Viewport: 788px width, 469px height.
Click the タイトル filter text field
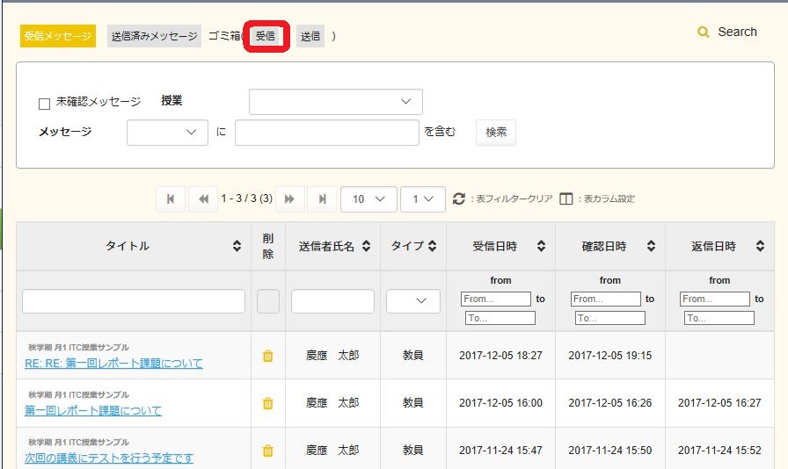tap(134, 301)
